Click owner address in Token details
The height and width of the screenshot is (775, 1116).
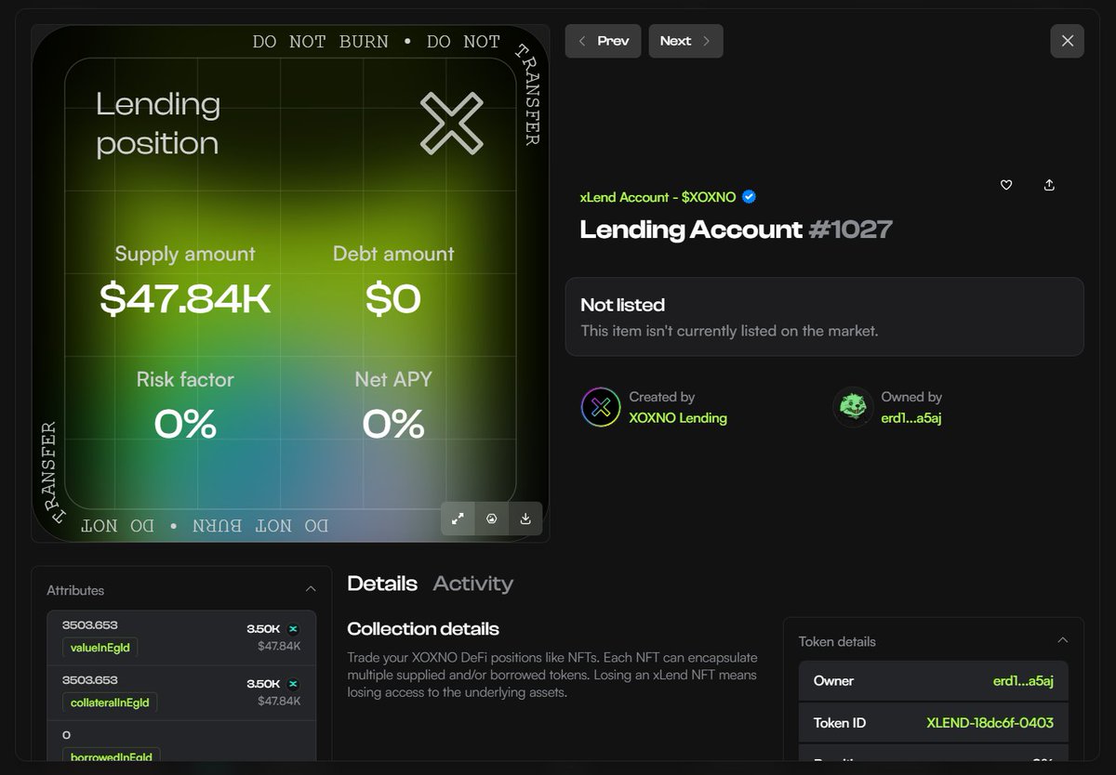1023,681
